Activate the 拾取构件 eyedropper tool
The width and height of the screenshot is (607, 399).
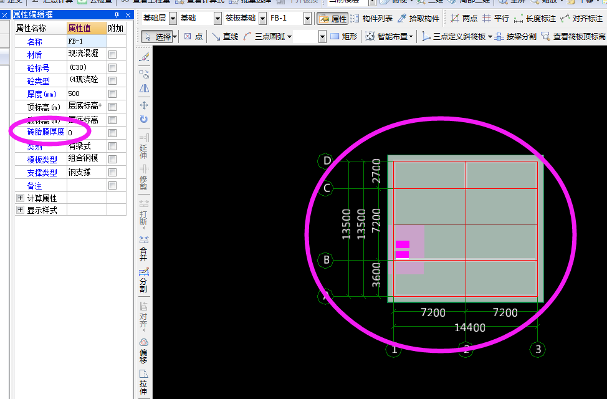[x=418, y=18]
